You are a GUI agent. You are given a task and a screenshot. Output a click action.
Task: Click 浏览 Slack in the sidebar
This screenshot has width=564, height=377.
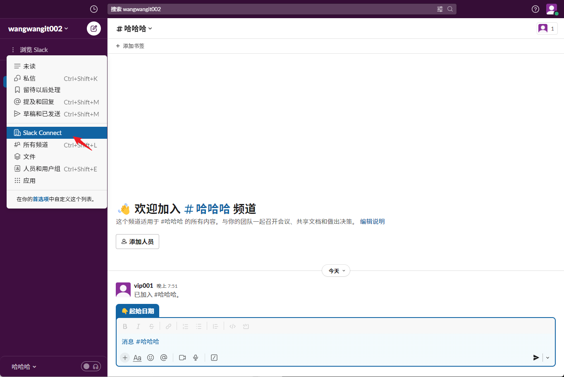click(x=34, y=50)
